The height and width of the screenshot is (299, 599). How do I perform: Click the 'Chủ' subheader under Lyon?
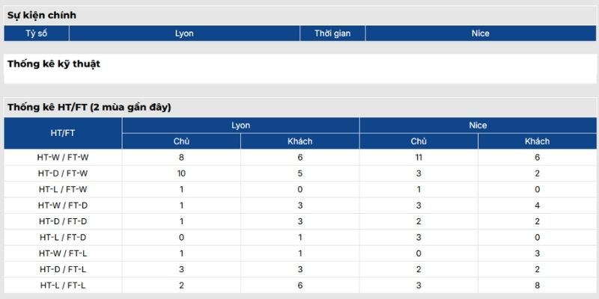pyautogui.click(x=181, y=141)
